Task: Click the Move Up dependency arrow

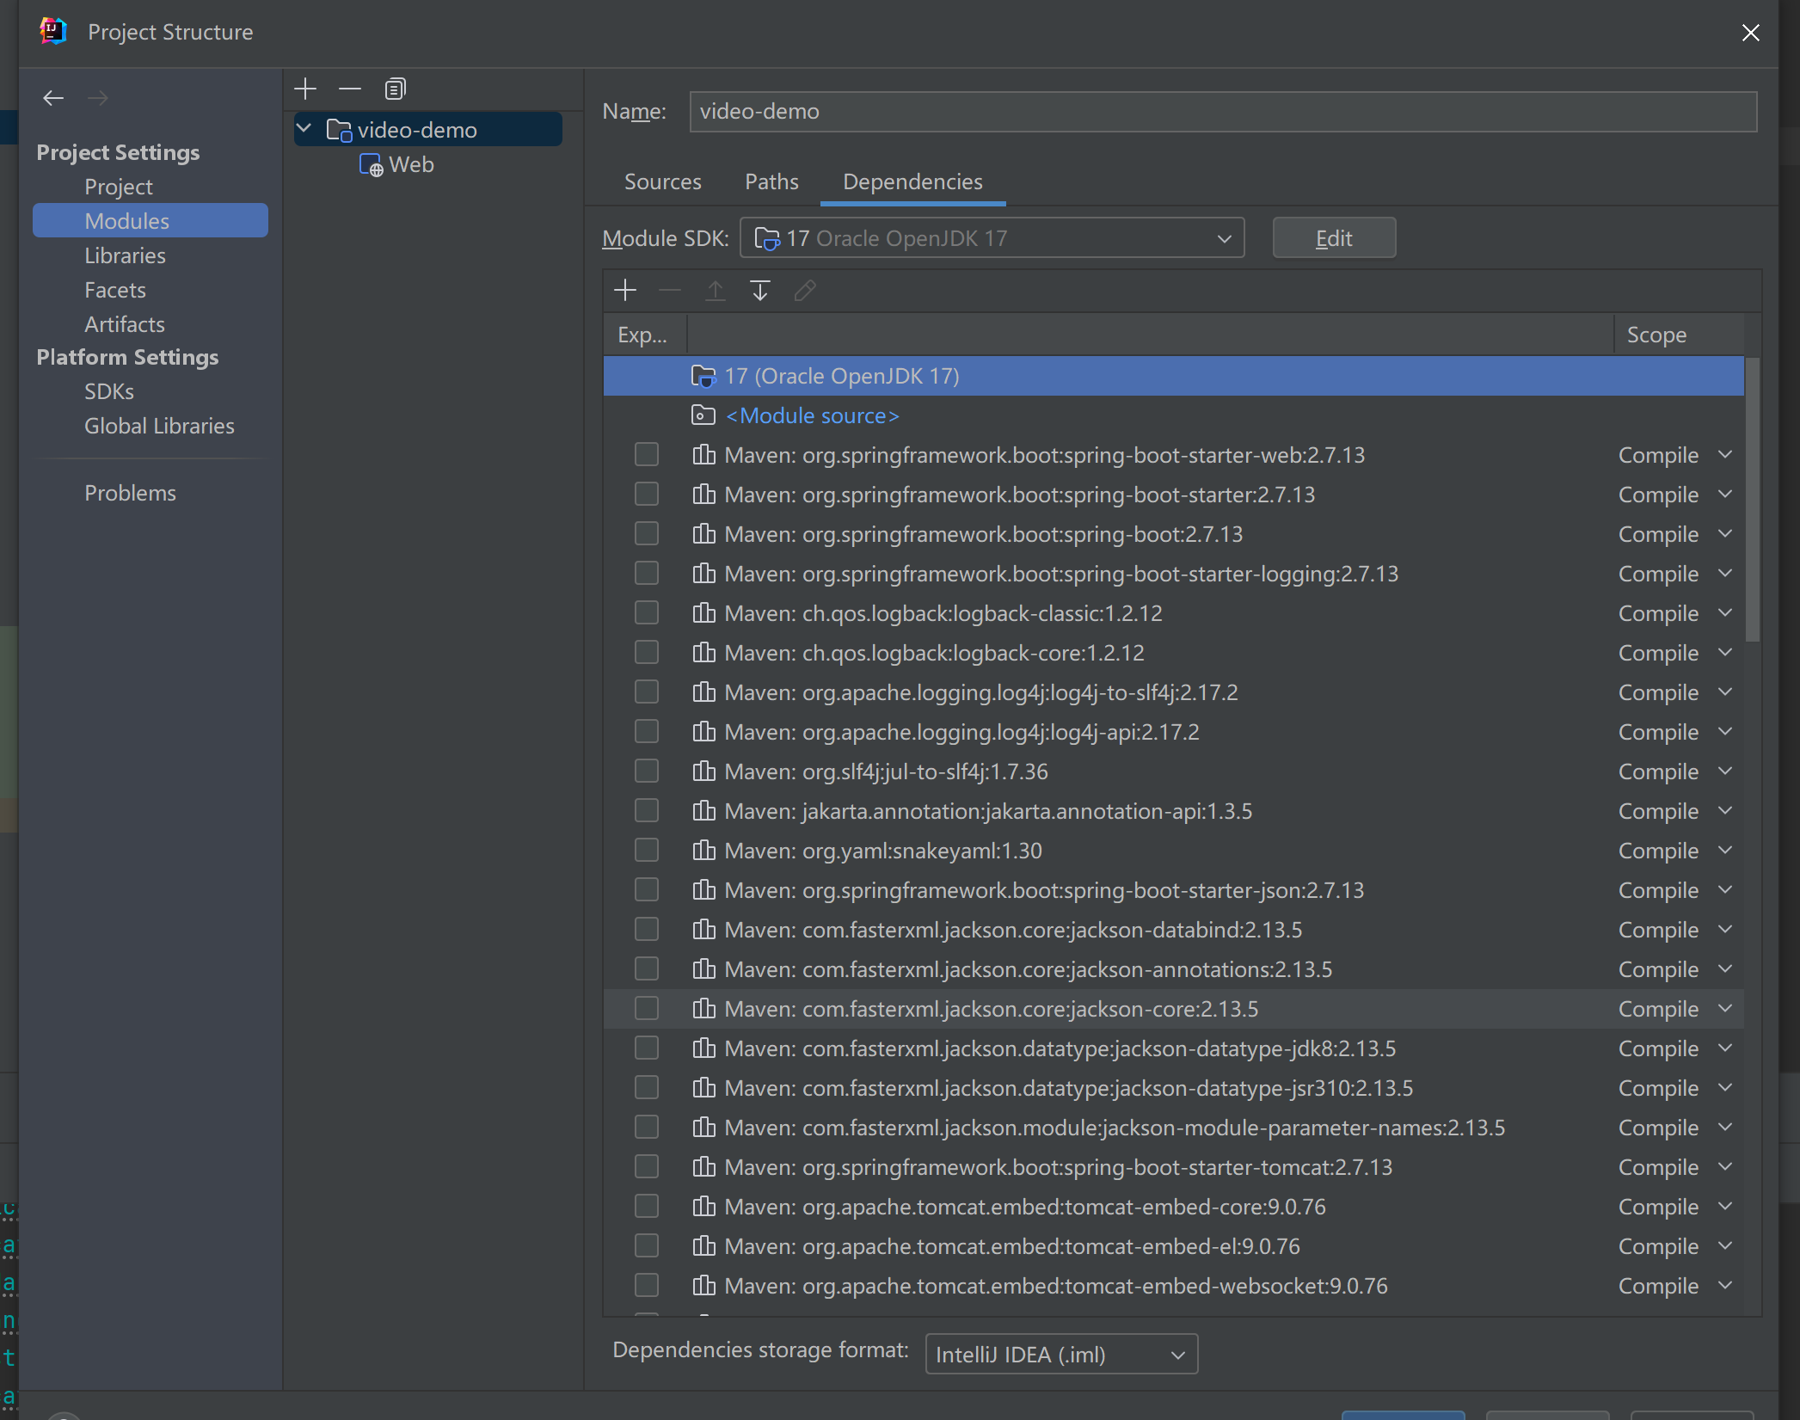Action: pyautogui.click(x=715, y=291)
